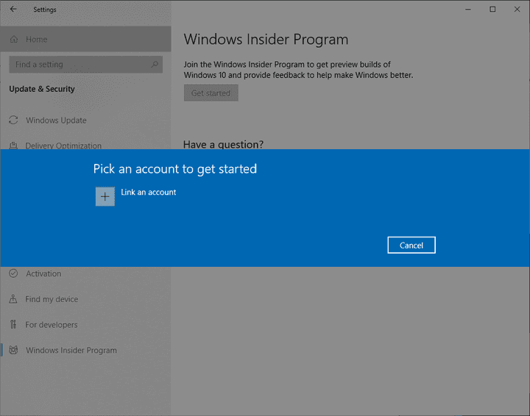
Task: Focus the Find a setting search box
Action: pos(85,64)
